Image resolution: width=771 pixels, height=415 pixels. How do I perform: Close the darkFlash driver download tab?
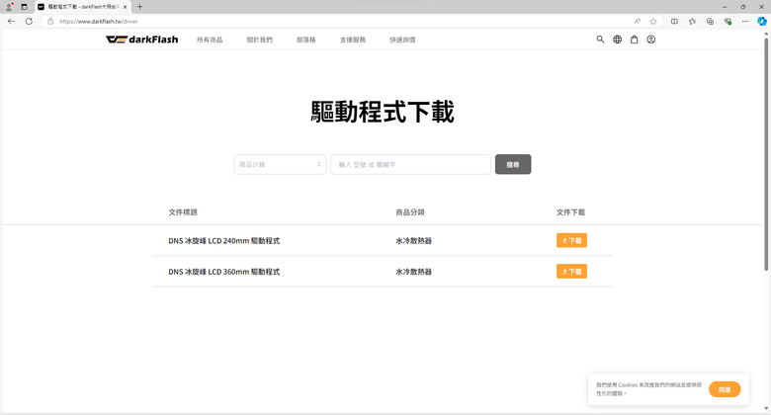click(x=125, y=7)
